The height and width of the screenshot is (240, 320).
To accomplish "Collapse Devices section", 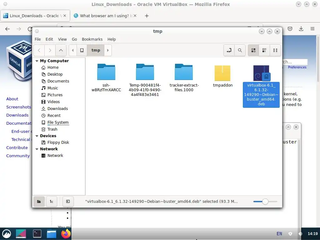I will point(37,136).
